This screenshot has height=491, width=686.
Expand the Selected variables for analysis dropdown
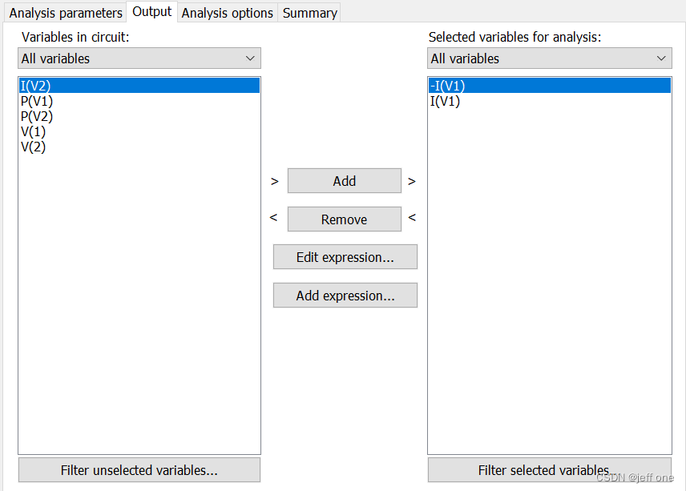(549, 58)
